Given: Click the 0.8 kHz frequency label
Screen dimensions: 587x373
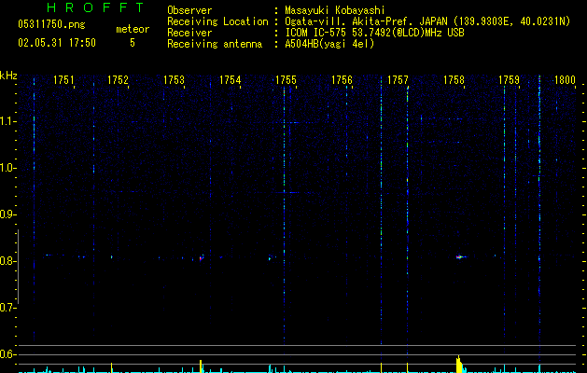Looking at the screenshot, I should coord(7,261).
